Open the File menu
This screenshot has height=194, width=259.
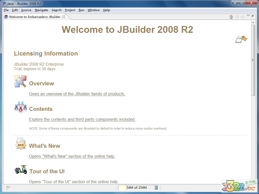tap(6, 10)
